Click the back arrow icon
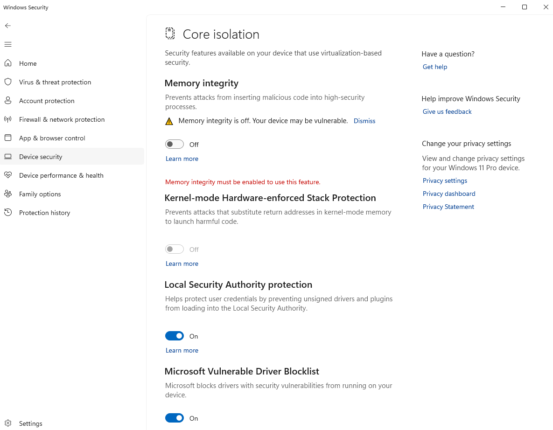 (x=8, y=26)
